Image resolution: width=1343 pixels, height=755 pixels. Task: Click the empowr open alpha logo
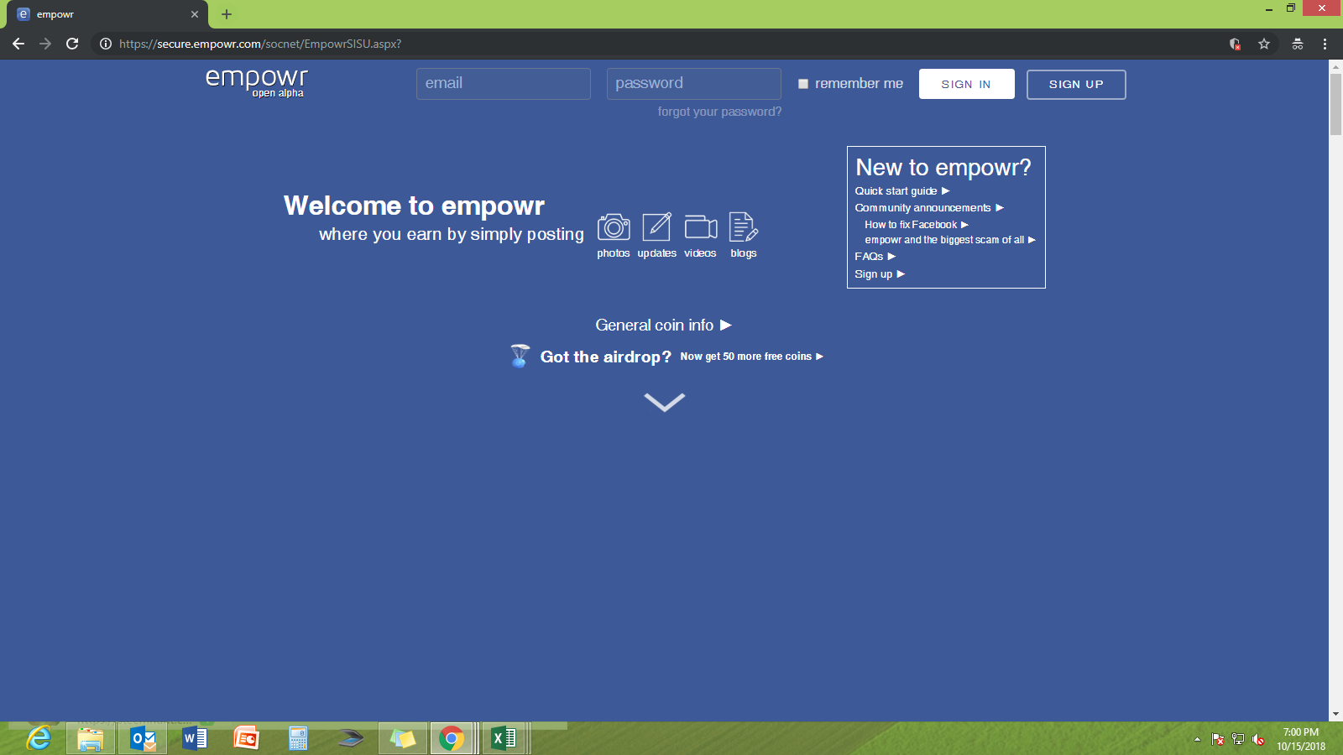[x=257, y=82]
